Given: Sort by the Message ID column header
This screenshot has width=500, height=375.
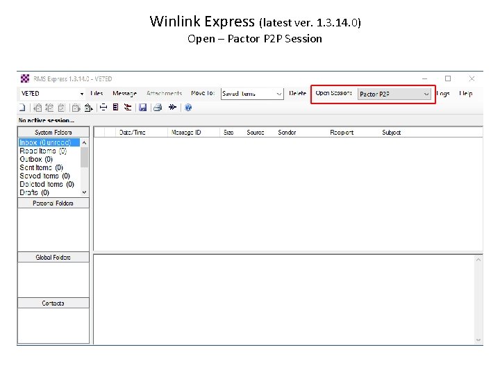Looking at the screenshot, I should (193, 133).
